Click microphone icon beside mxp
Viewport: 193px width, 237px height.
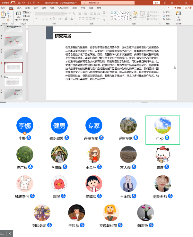[167, 138]
